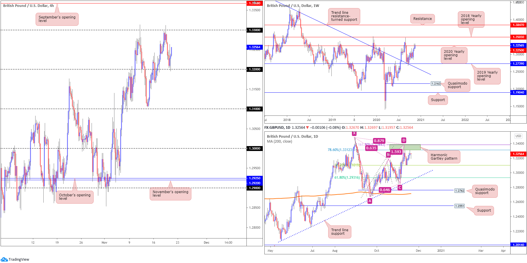
Task: Click the 1.2551 level tag on daily chart
Action: tap(459, 206)
